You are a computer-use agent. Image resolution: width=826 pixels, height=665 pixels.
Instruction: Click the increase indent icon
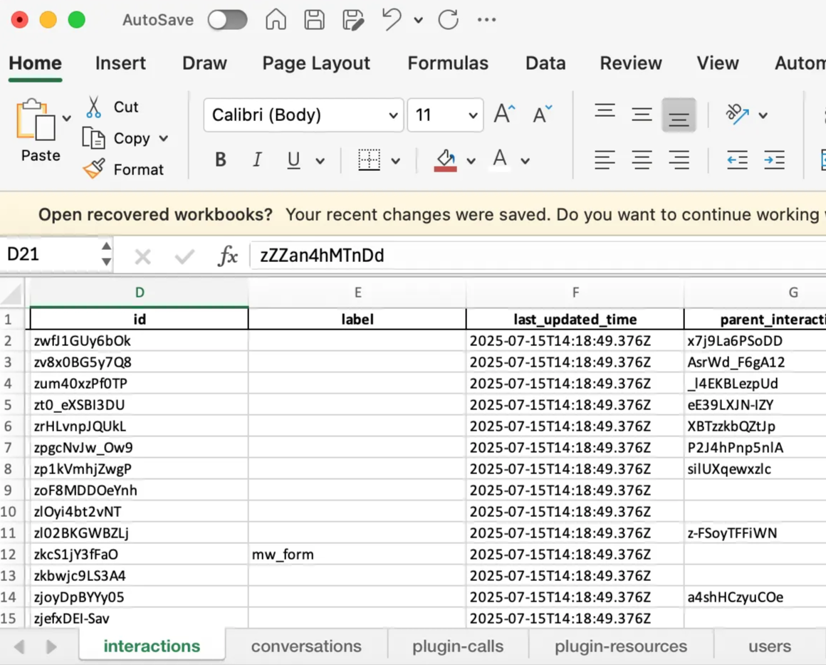click(x=775, y=159)
